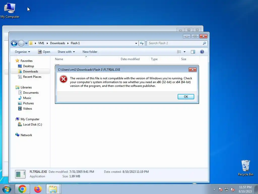Open the Share with menu
Screen dimensions: 258x194
pos(66,52)
